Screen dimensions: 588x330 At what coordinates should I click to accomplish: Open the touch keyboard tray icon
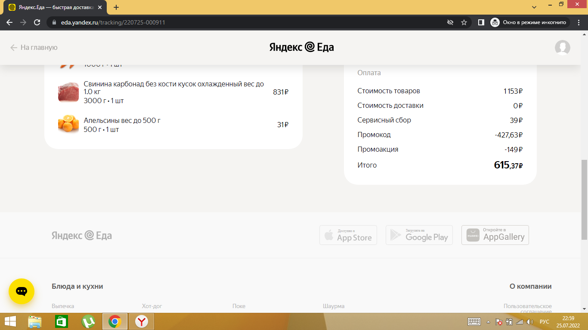click(474, 321)
